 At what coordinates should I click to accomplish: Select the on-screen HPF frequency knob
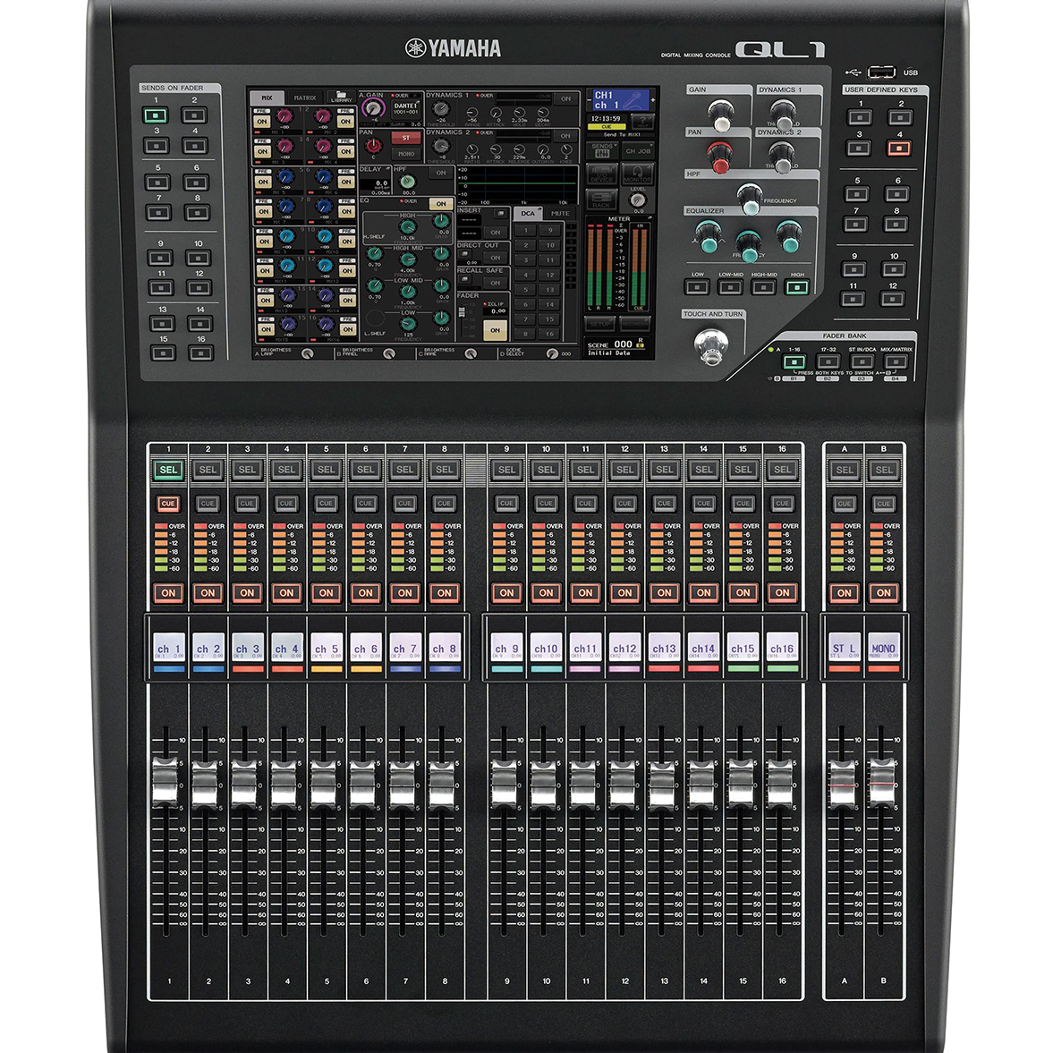click(408, 182)
